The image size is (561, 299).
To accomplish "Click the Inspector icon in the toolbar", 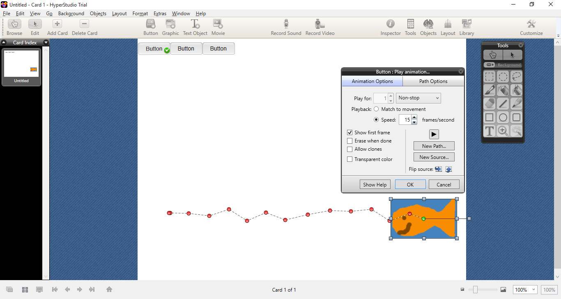I will pos(390,27).
